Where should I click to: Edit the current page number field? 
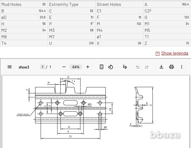[43, 67]
